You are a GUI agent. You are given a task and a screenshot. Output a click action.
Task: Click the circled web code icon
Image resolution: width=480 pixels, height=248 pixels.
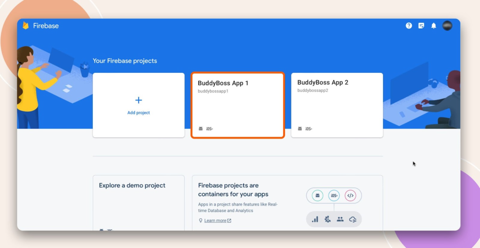350,195
